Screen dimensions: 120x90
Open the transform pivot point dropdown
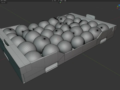click(59, 1)
